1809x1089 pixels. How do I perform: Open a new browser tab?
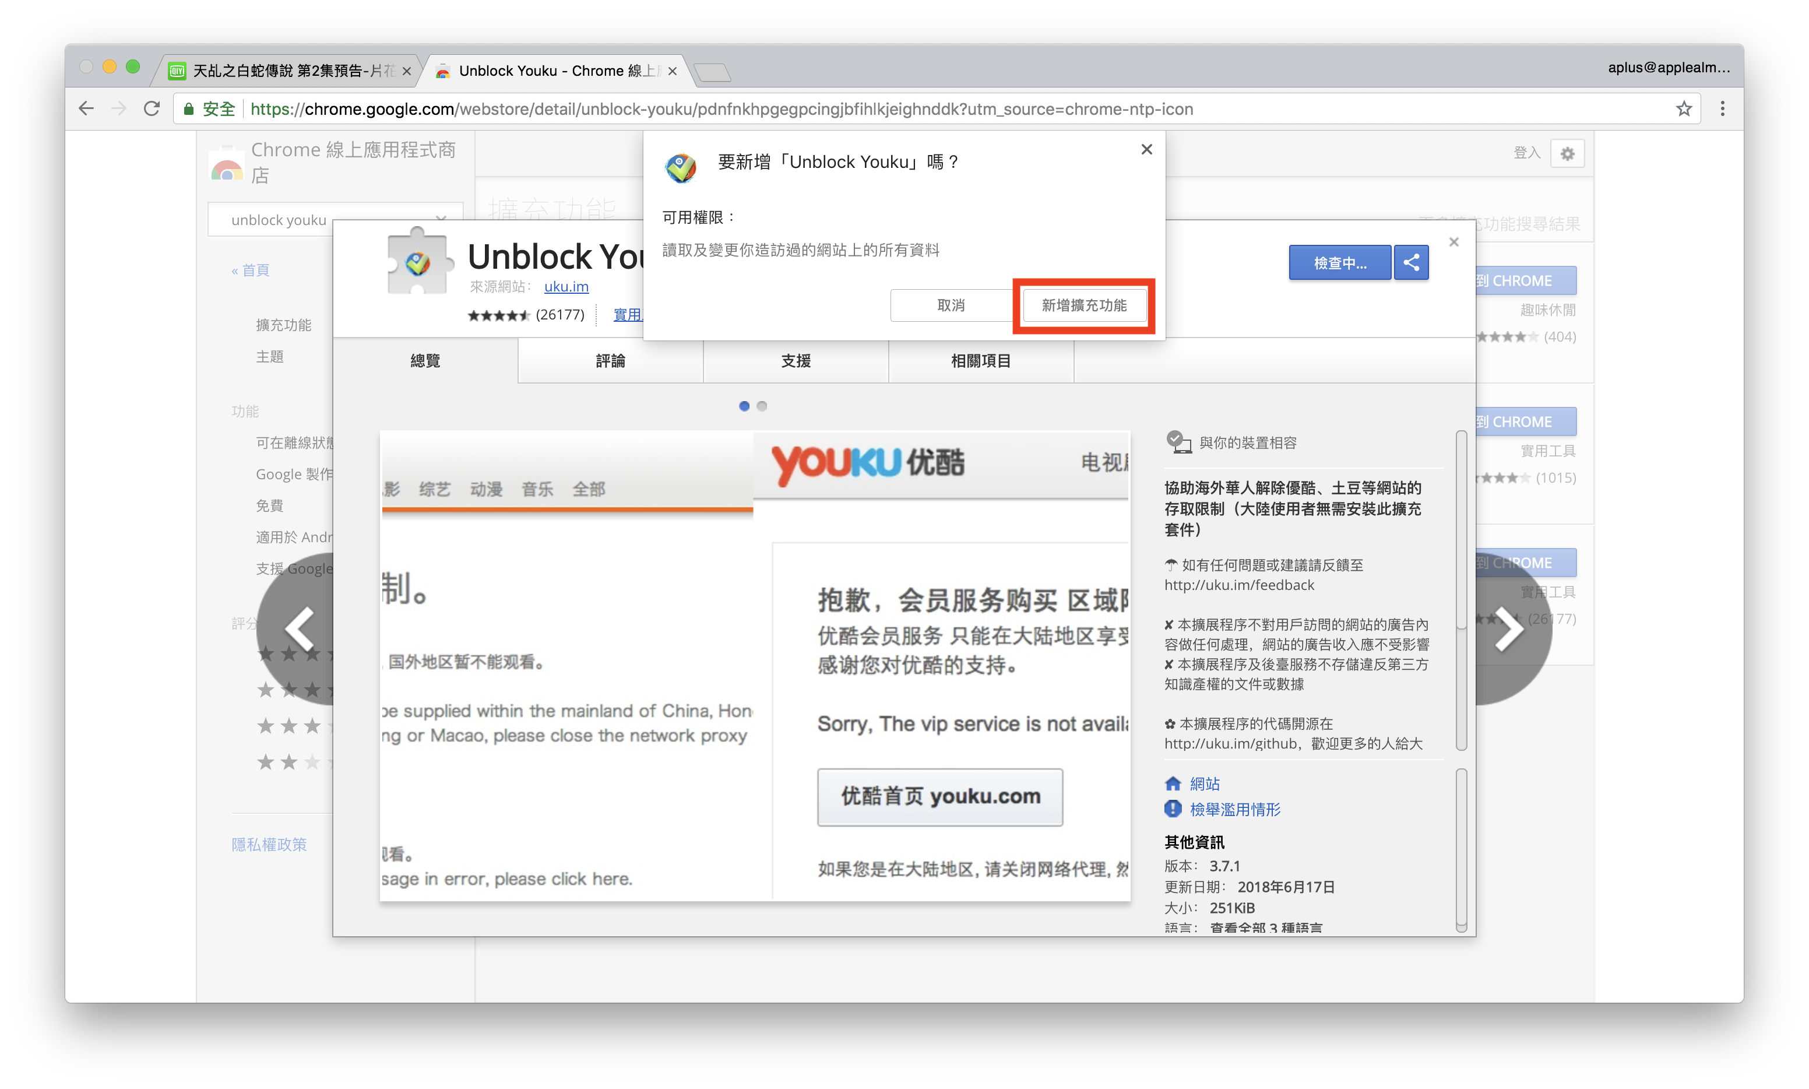coord(712,72)
